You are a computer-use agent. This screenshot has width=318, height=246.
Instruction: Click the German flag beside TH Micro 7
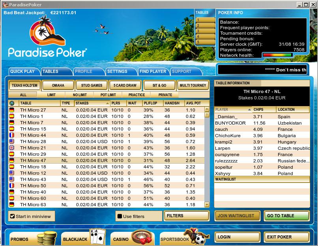click(x=12, y=122)
